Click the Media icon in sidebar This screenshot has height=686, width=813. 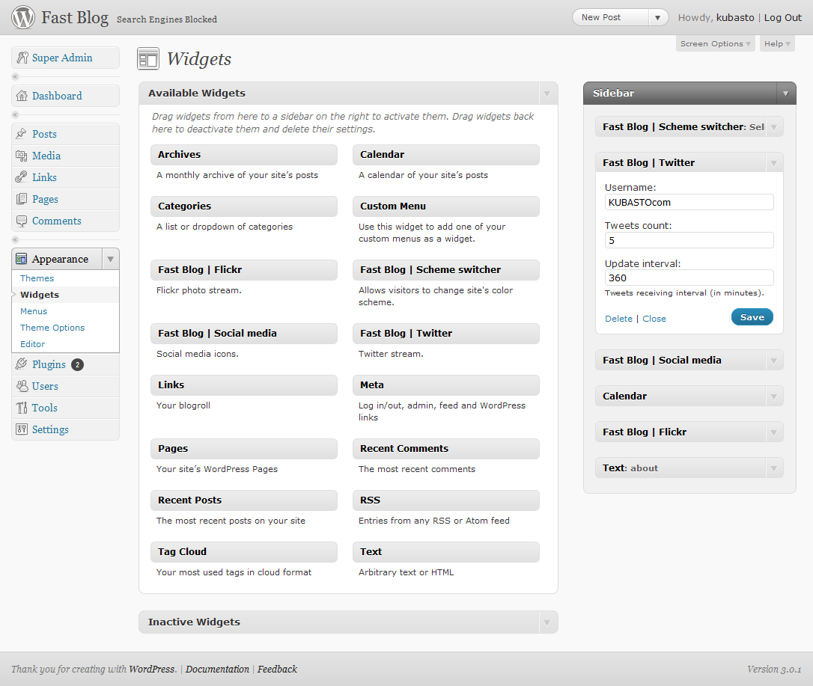pyautogui.click(x=22, y=156)
